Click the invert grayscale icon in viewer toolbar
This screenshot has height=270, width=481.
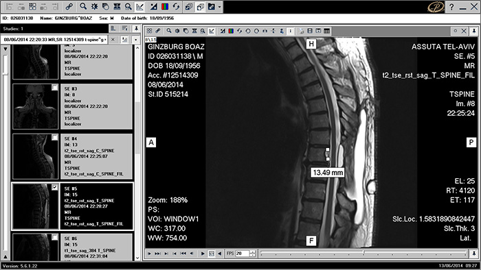pyautogui.click(x=223, y=31)
